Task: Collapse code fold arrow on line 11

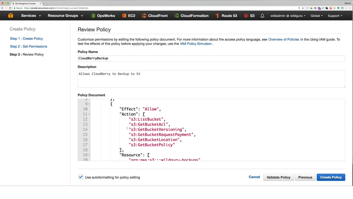Action: [89, 114]
